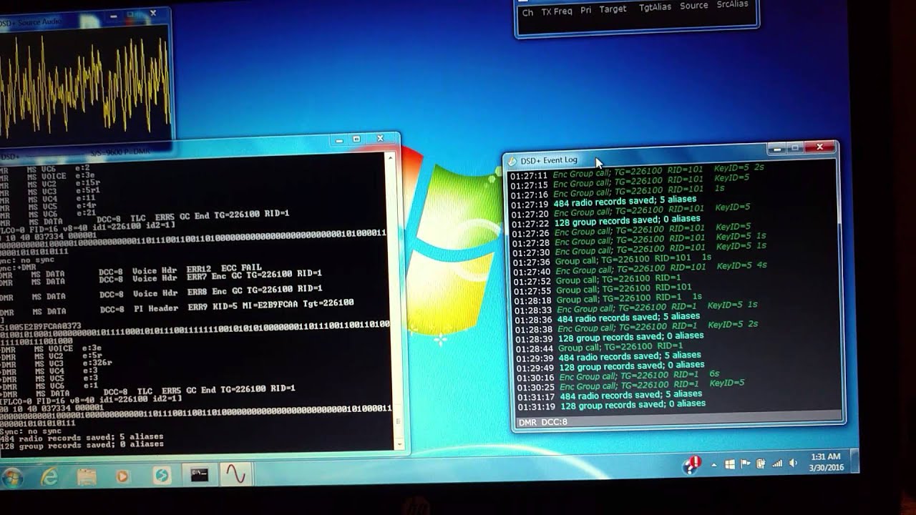This screenshot has width=916, height=515.
Task: Show hidden system tray icons
Action: (x=713, y=465)
